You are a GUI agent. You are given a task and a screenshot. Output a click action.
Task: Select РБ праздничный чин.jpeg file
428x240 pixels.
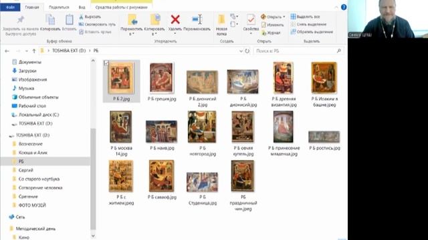point(243,185)
